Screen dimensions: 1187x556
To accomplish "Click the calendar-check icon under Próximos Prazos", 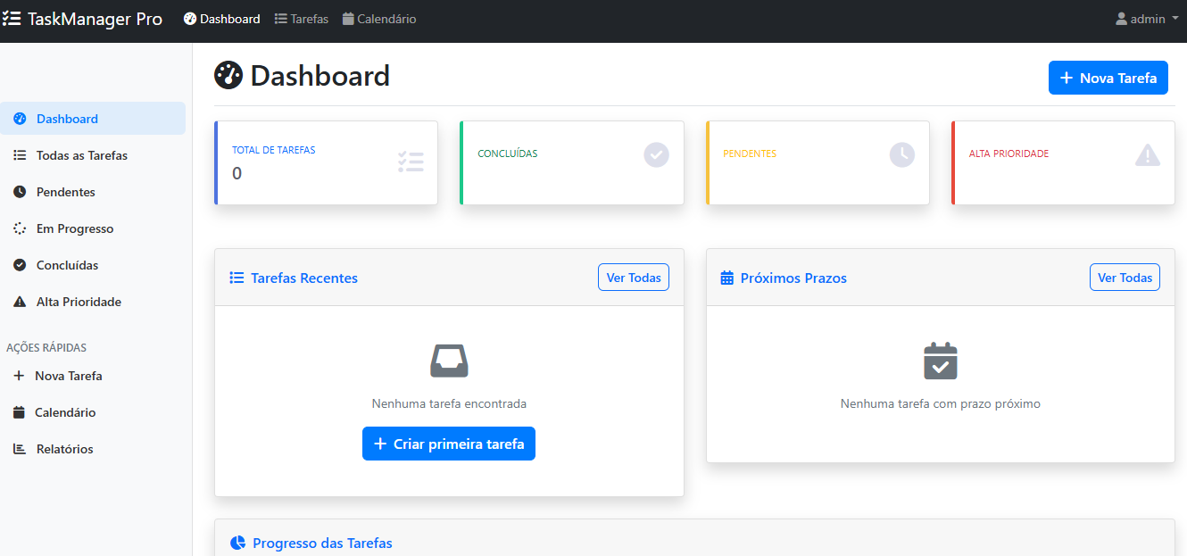I will click(x=940, y=361).
